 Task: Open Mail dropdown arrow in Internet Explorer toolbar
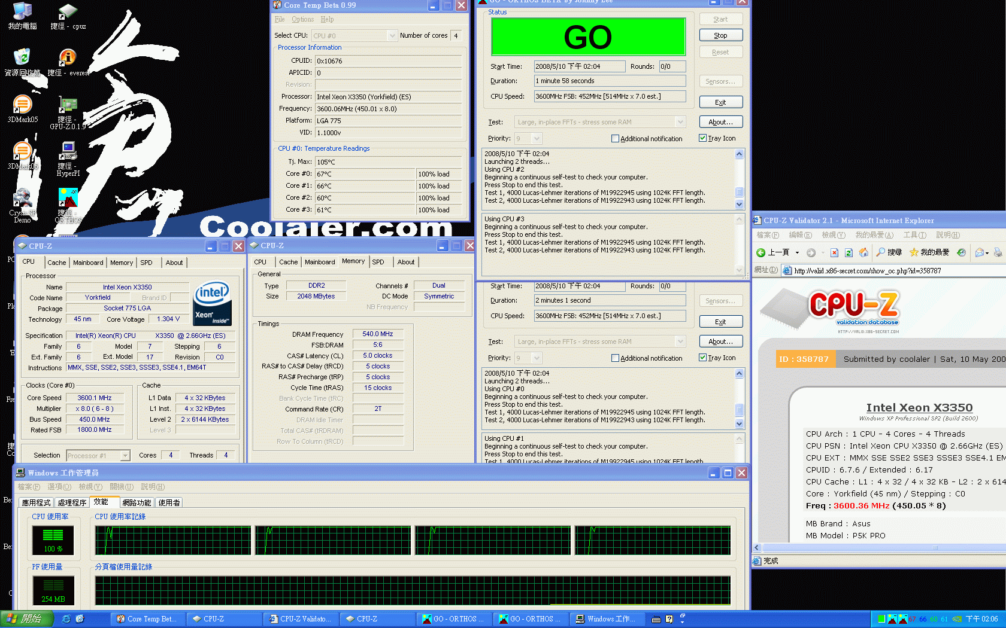click(x=987, y=252)
